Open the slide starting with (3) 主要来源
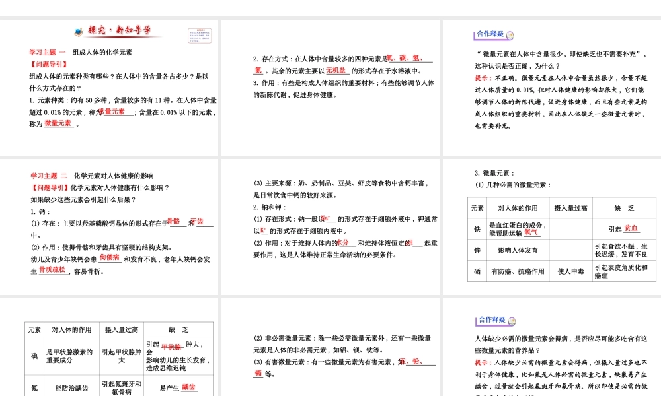Screen dimensions: 661x396 (x=330, y=227)
